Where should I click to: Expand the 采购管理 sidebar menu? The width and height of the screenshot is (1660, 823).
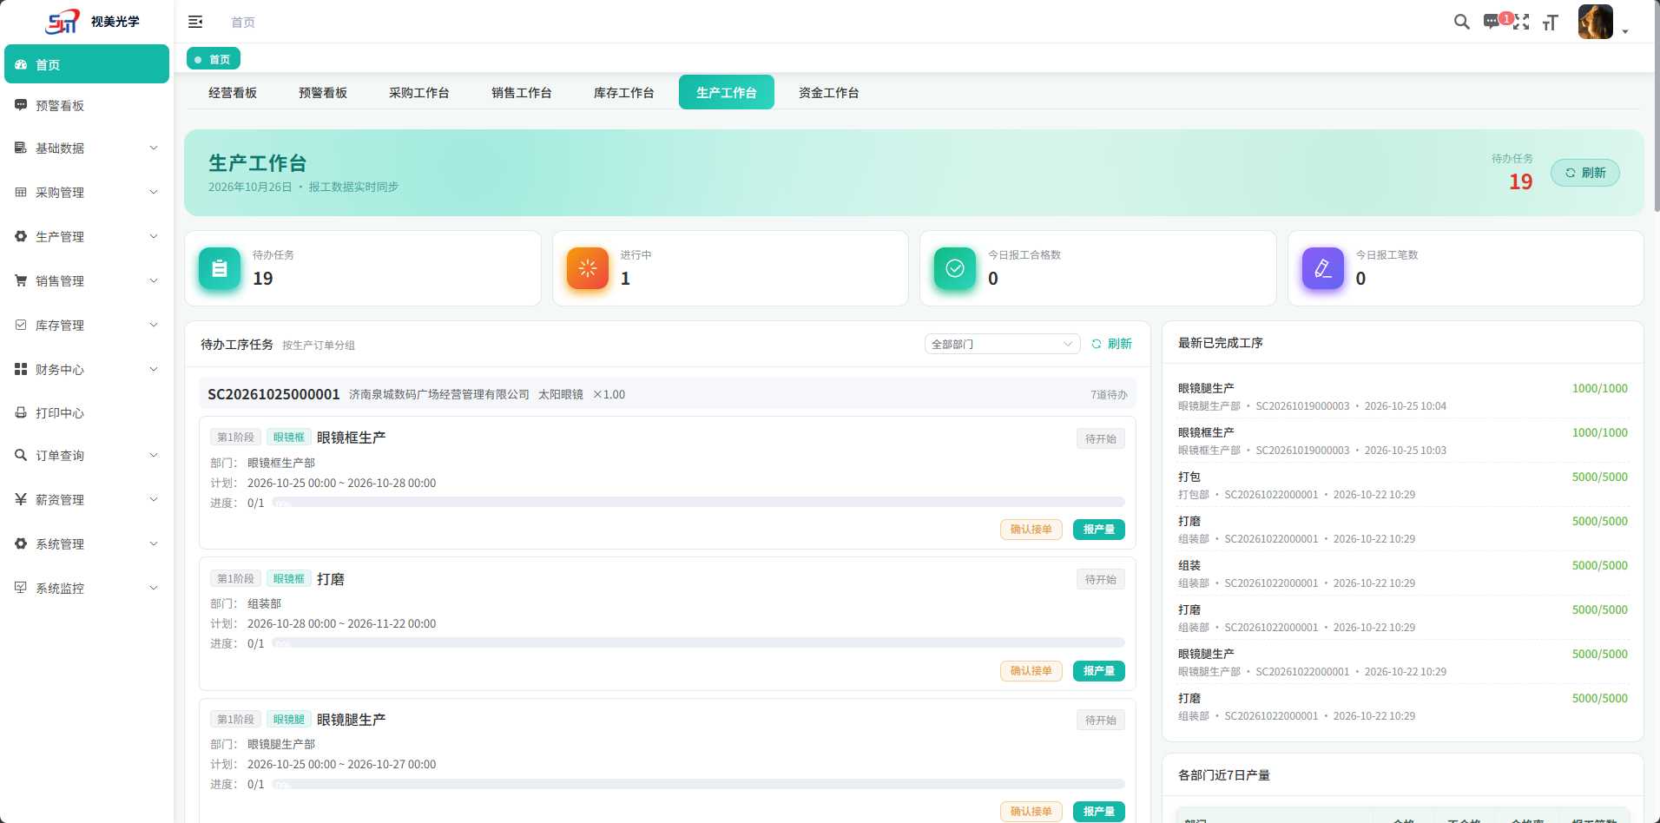pyautogui.click(x=87, y=192)
